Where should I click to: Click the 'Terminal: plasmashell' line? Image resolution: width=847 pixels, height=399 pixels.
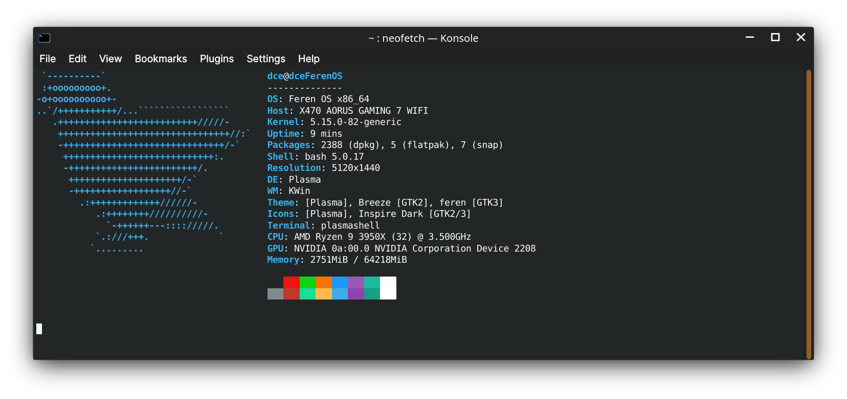324,226
